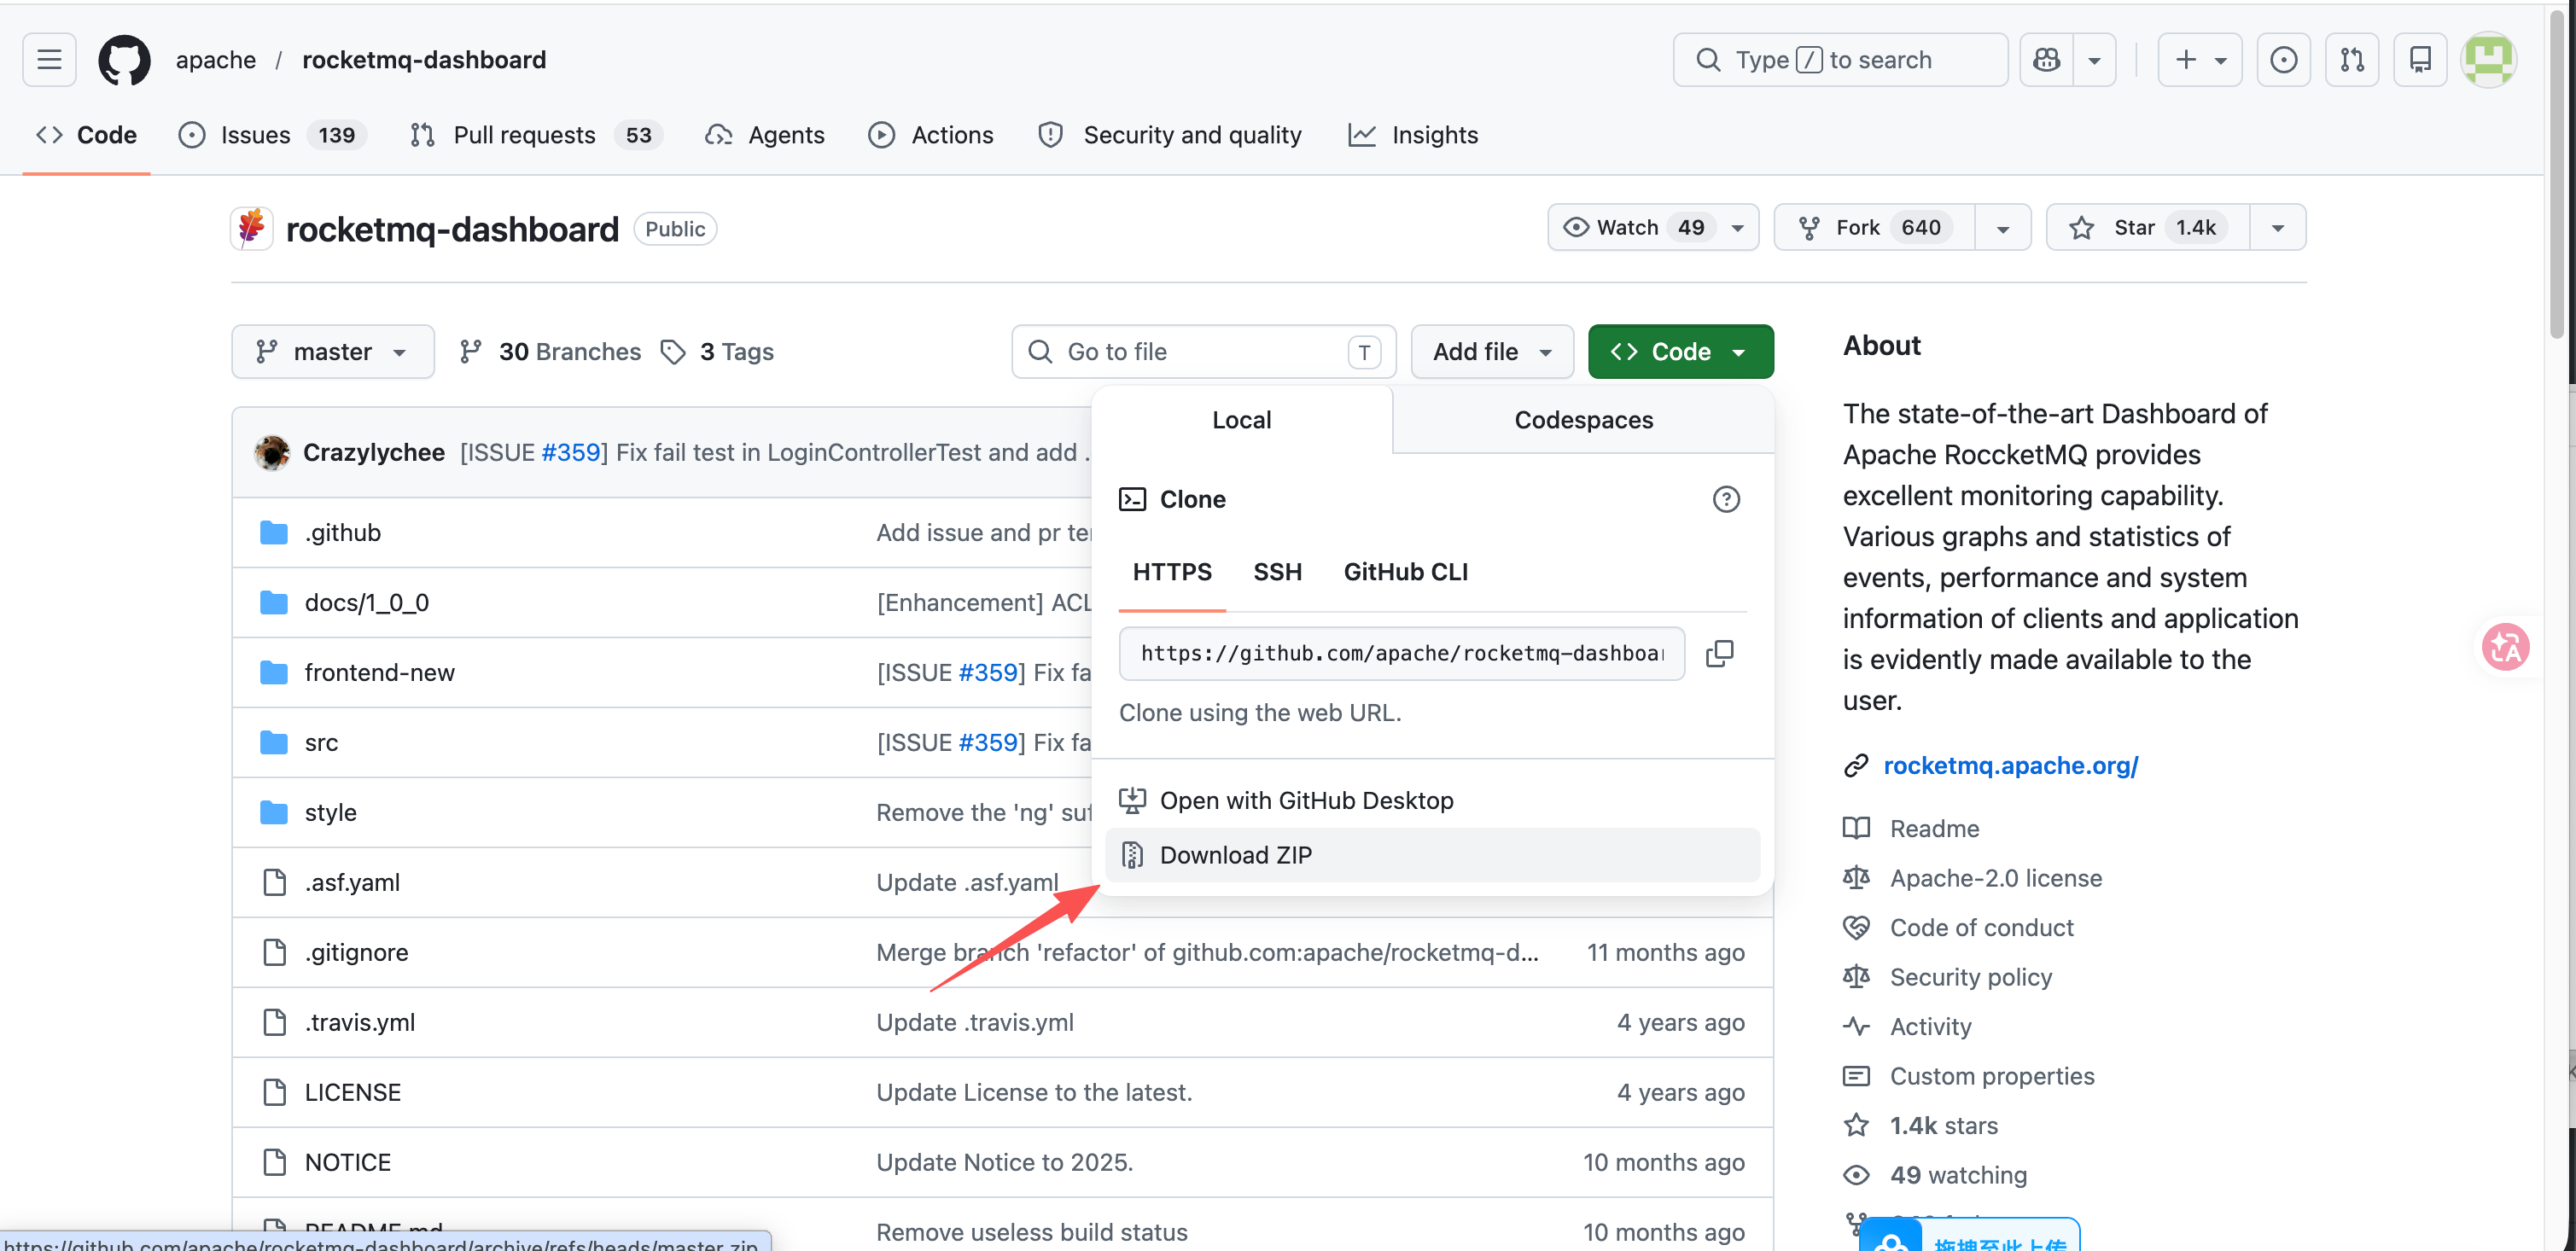The image size is (2576, 1251).
Task: Click Open with GitHub Desktop
Action: 1433,801
